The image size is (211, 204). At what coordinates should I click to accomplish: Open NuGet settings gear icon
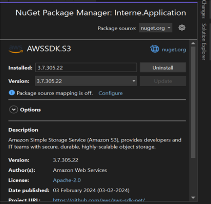point(182,28)
